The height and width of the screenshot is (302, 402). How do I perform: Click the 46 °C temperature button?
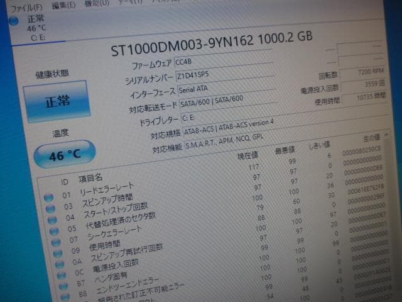pos(65,155)
